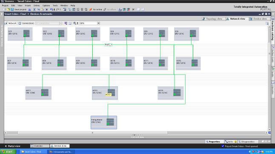Screen dimensions: 275x154
Task: Click the Delete X icon beside Paste
Action: click(47, 9)
